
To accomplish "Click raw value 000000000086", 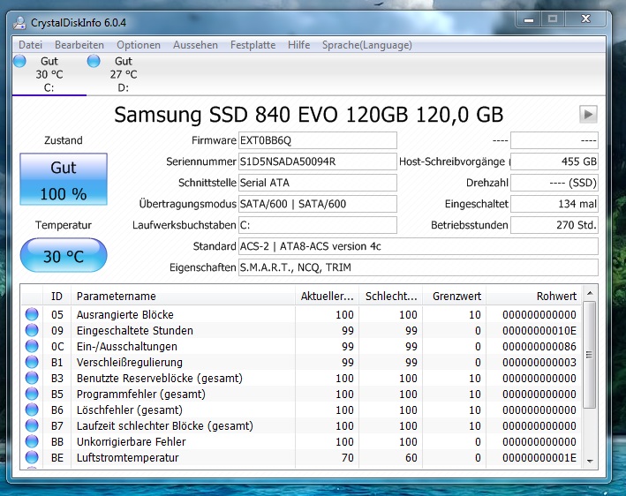I will 539,346.
